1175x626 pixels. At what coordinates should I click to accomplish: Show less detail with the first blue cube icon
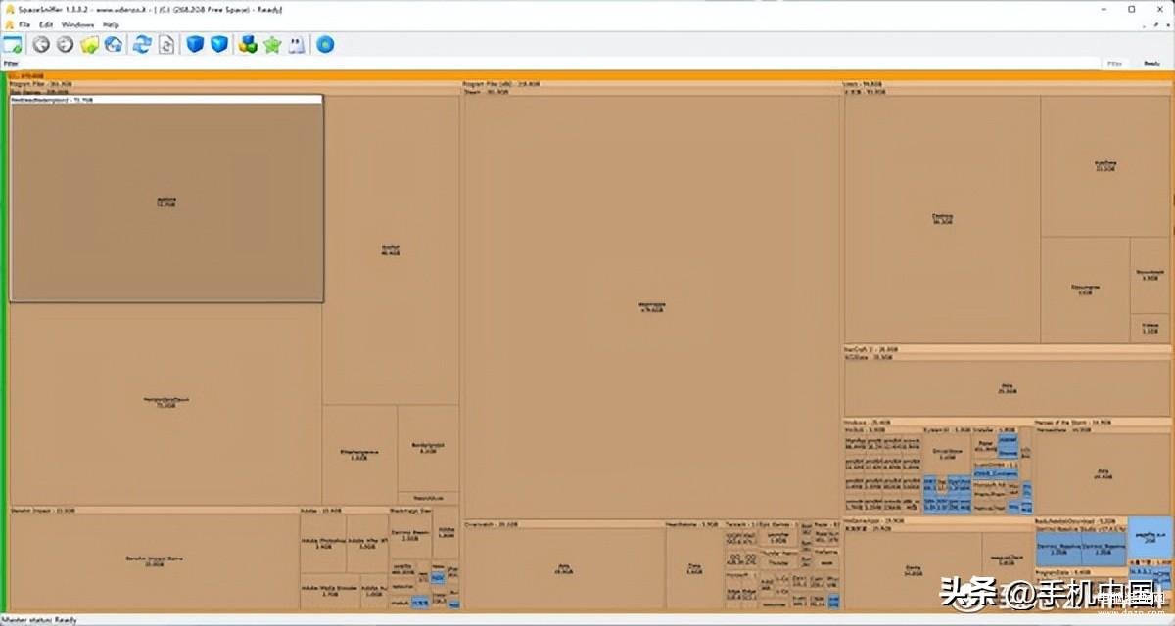click(195, 44)
